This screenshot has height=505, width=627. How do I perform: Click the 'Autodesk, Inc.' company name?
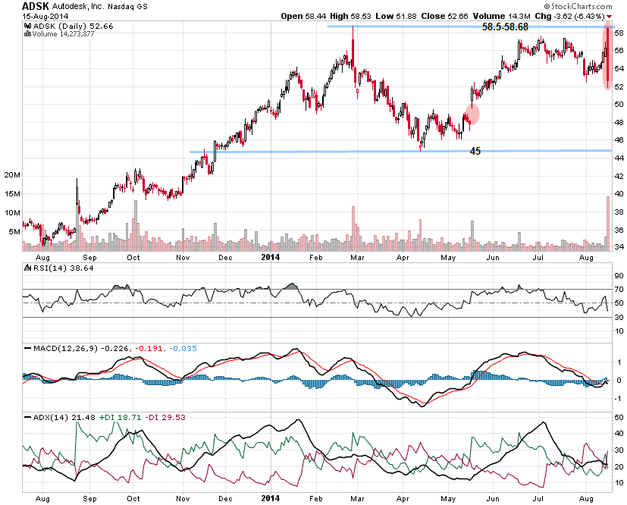(78, 6)
